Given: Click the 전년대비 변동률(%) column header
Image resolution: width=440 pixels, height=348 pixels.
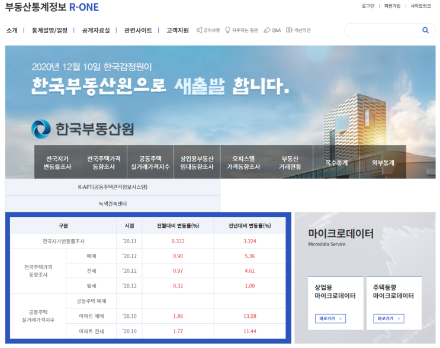Looking at the screenshot, I should 250,225.
